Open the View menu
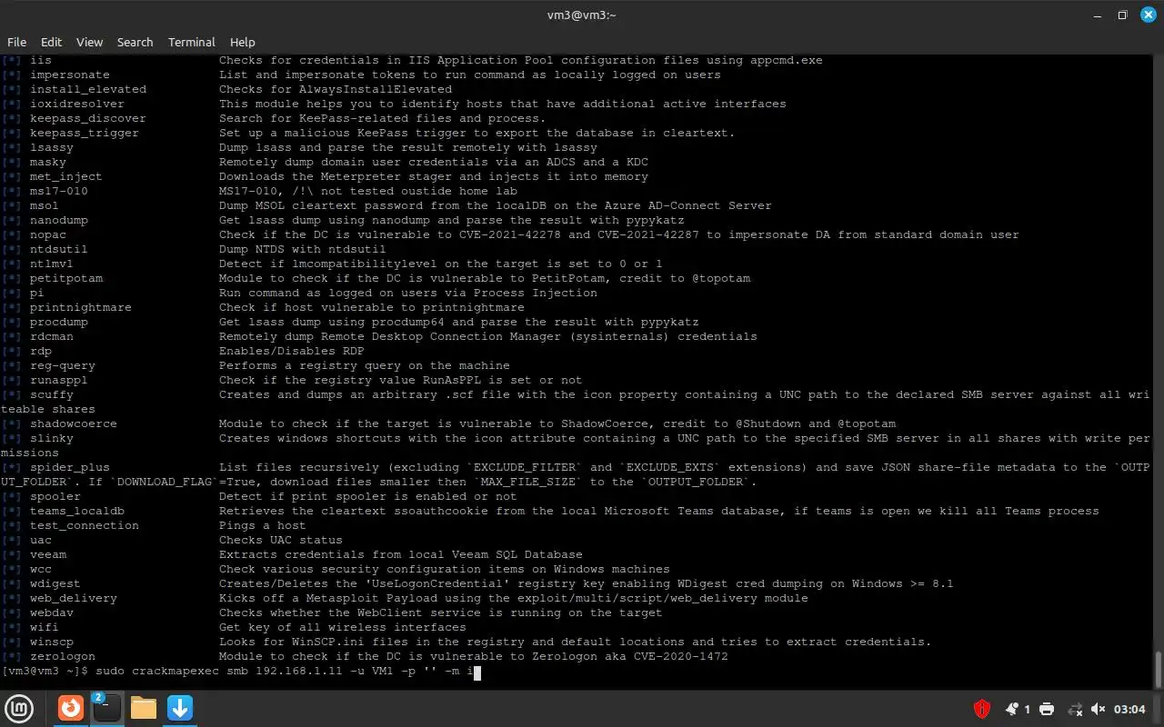Screen dimensions: 1164x727 click(89, 42)
